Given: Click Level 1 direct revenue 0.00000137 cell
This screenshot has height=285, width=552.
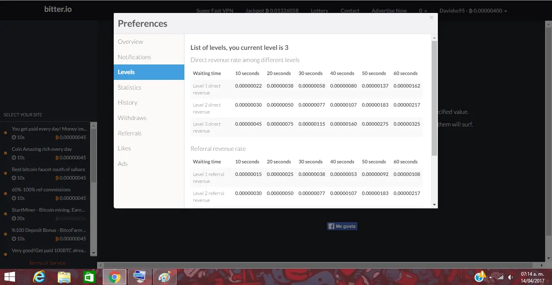Looking at the screenshot, I should tap(375, 86).
